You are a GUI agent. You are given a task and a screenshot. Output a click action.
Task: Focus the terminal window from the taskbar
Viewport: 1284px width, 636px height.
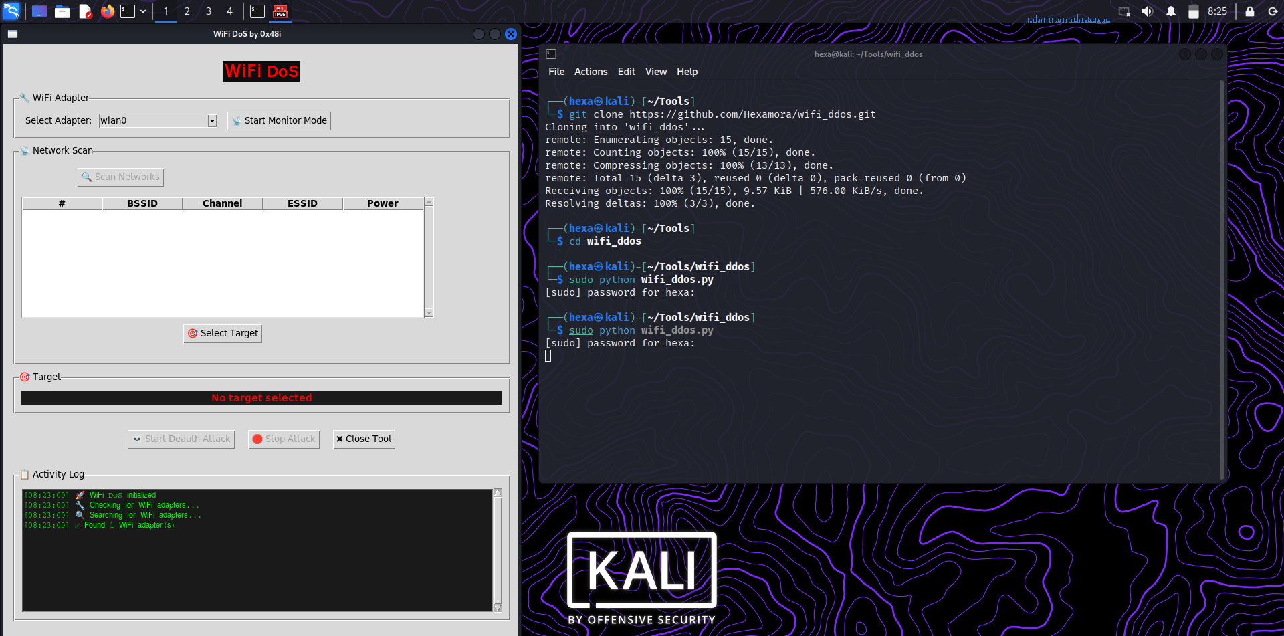point(257,11)
